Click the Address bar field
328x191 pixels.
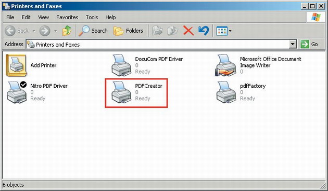pyautogui.click(x=161, y=44)
